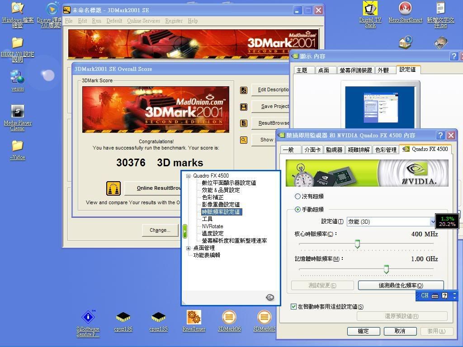Click the Edit Description icon in 3DMark
Image resolution: width=463 pixels, height=347 pixels.
(x=244, y=90)
